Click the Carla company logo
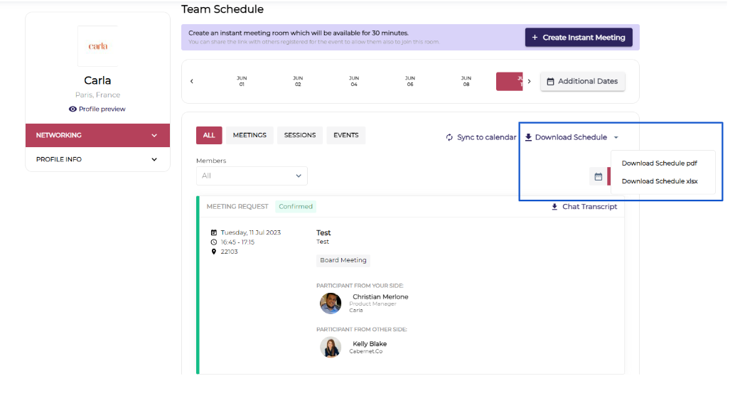This screenshot has width=735, height=403. click(97, 46)
